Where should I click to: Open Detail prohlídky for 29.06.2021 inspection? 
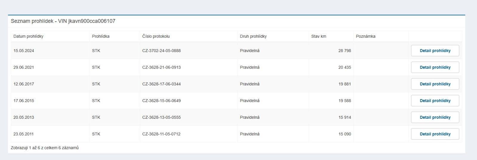coord(435,67)
